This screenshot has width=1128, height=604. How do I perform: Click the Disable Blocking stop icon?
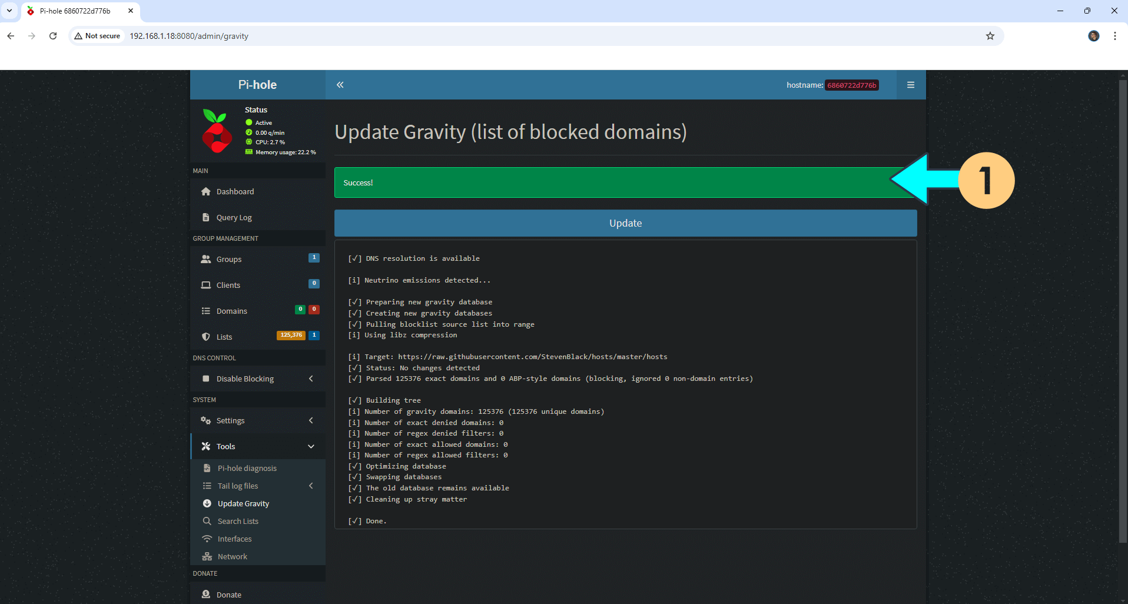(x=205, y=379)
